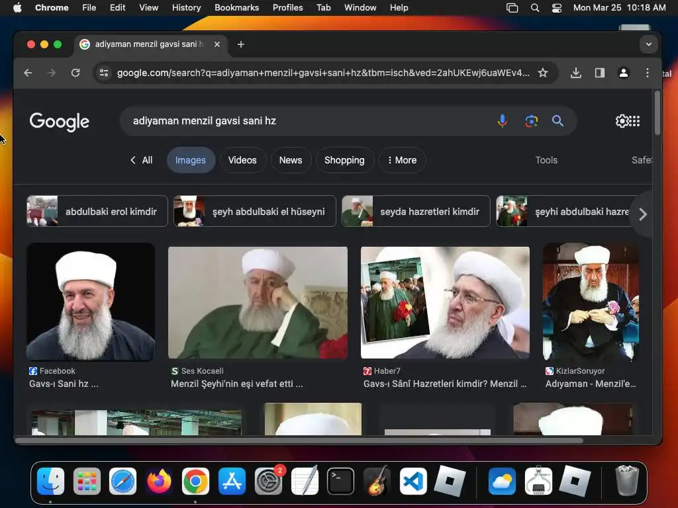Open the File menu

tap(89, 8)
